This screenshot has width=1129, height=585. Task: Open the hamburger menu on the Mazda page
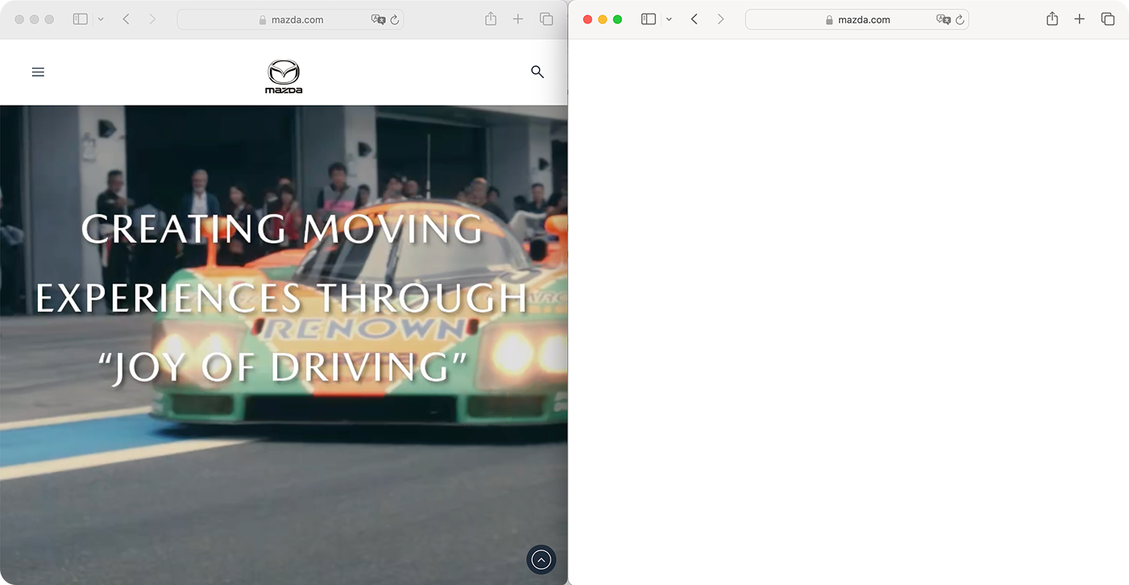coord(38,73)
